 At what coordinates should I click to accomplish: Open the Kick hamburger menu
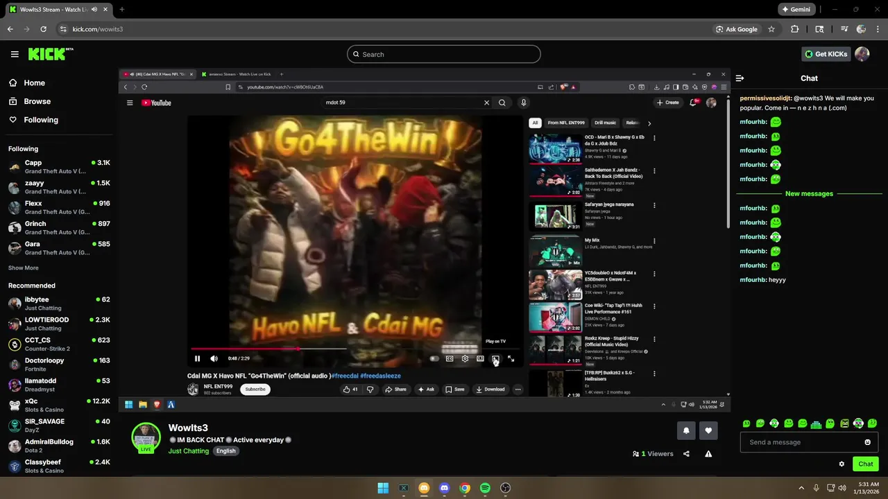[x=15, y=54]
